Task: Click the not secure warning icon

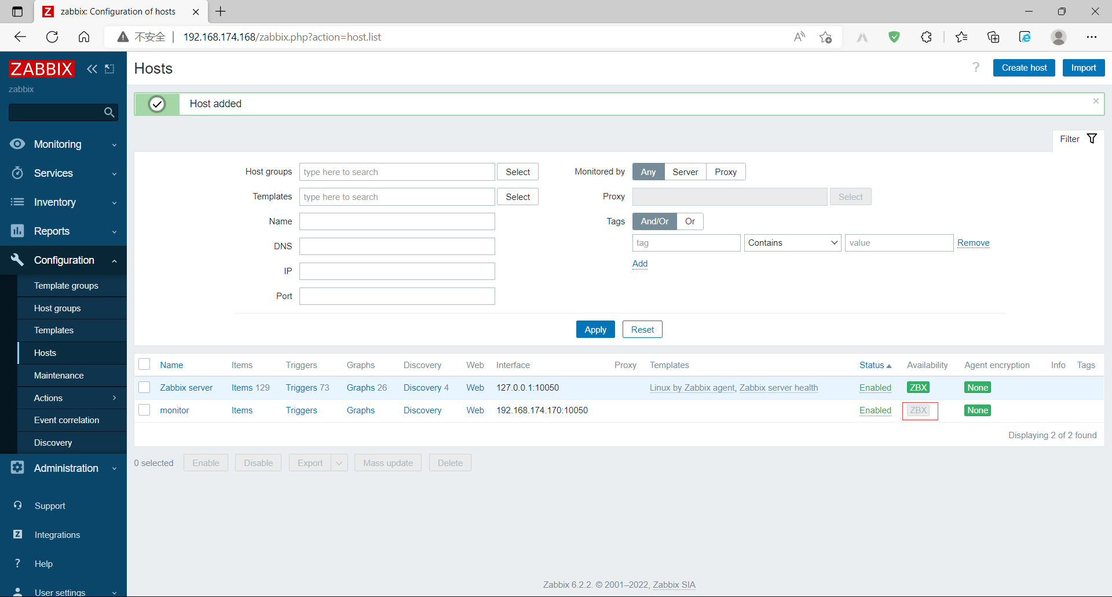Action: [123, 37]
